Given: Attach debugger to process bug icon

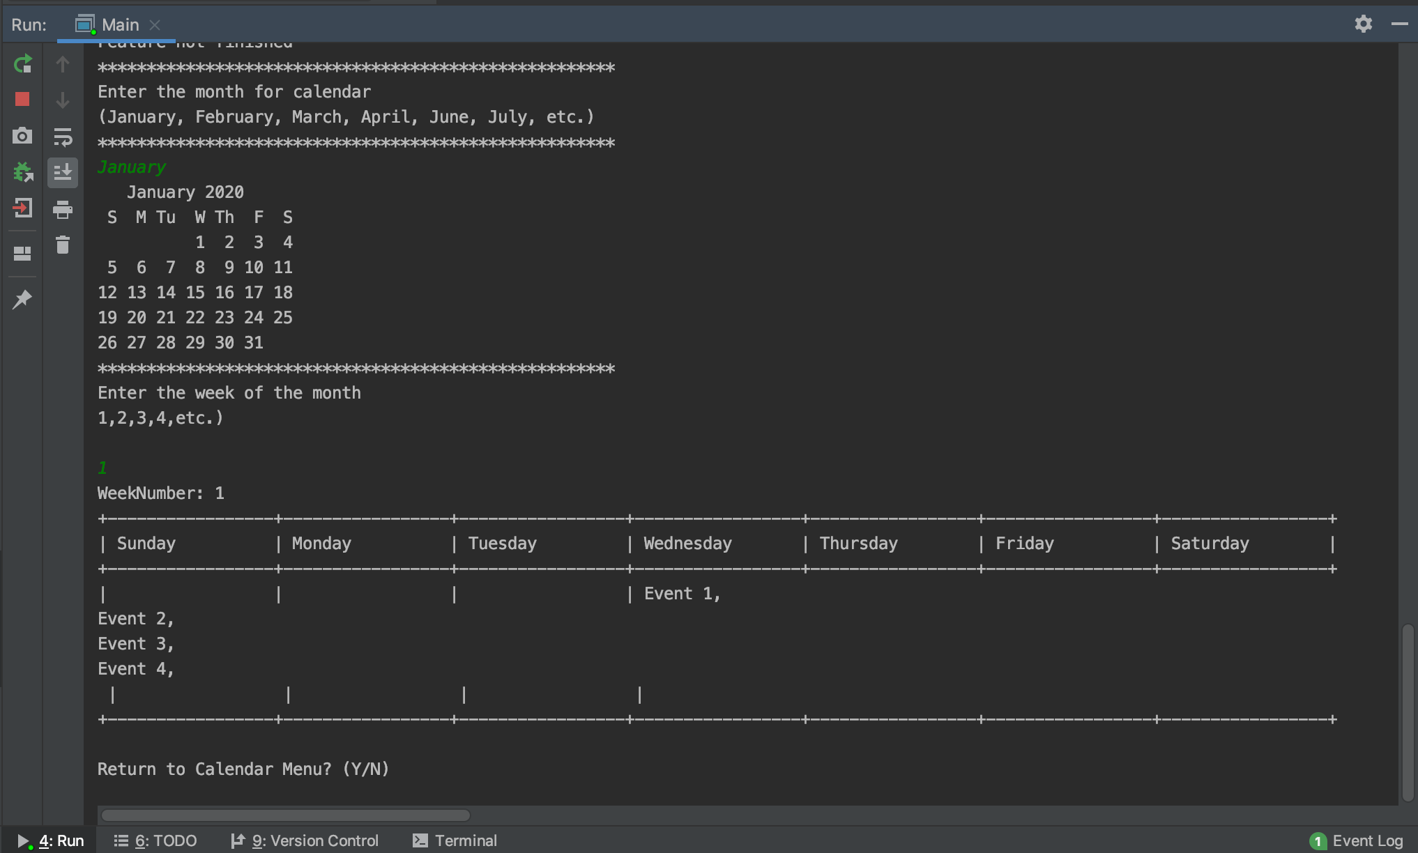Looking at the screenshot, I should click(22, 171).
